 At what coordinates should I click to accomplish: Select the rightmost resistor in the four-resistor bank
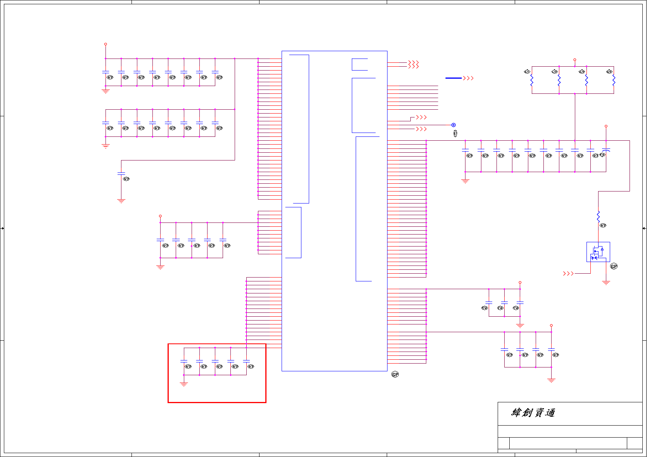coord(614,80)
